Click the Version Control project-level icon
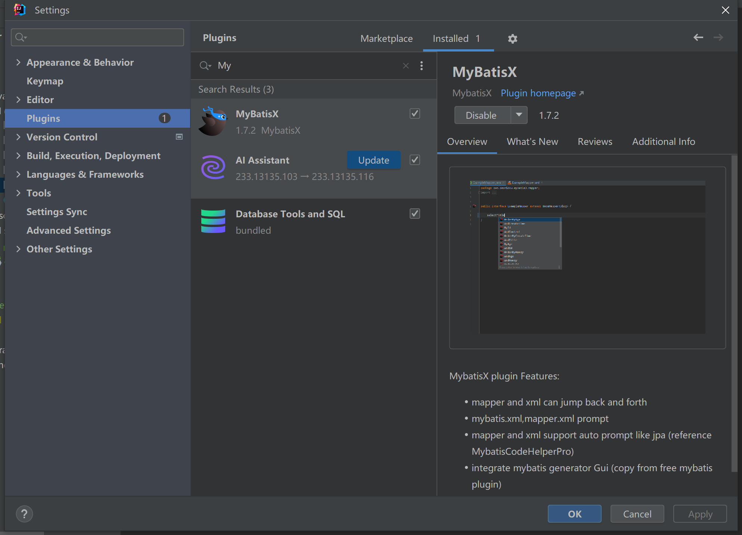742x535 pixels. (x=179, y=137)
